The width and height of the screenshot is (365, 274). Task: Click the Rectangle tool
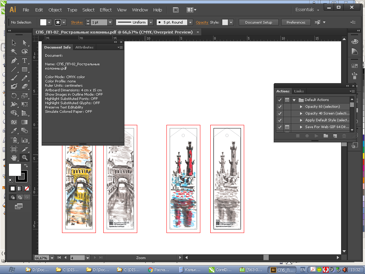[x=25, y=69]
